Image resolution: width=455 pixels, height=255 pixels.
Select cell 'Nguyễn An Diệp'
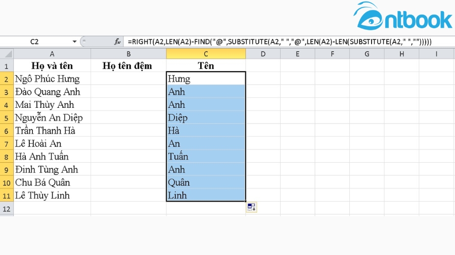click(x=52, y=117)
